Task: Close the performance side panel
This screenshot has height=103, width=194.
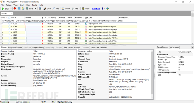Action: point(192,47)
